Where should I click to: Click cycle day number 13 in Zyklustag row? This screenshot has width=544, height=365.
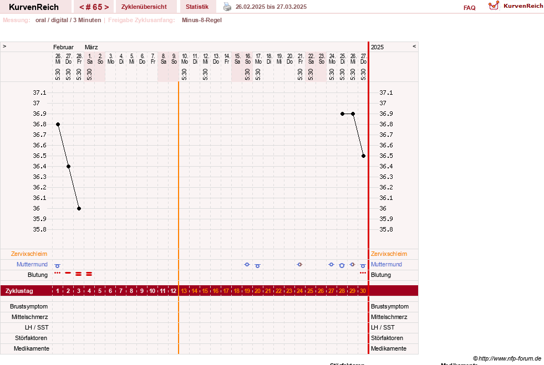[184, 291]
